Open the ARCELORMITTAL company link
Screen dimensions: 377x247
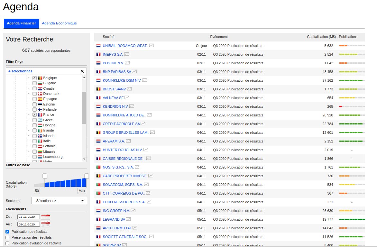click(117, 228)
